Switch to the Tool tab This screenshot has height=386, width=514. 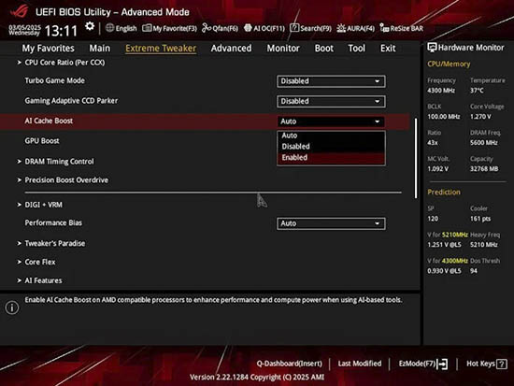click(356, 49)
